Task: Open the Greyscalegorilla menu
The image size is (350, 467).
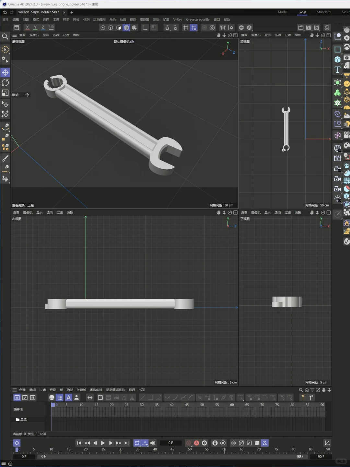Action: click(x=198, y=19)
